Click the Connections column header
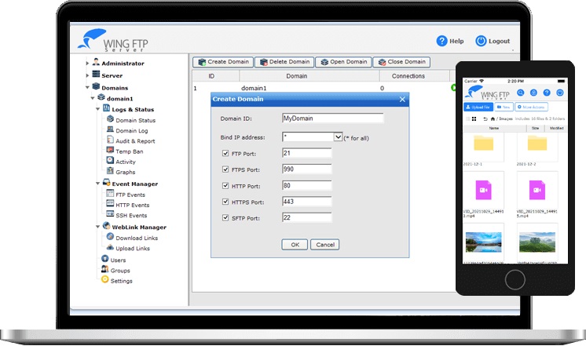The height and width of the screenshot is (346, 586). [x=415, y=76]
